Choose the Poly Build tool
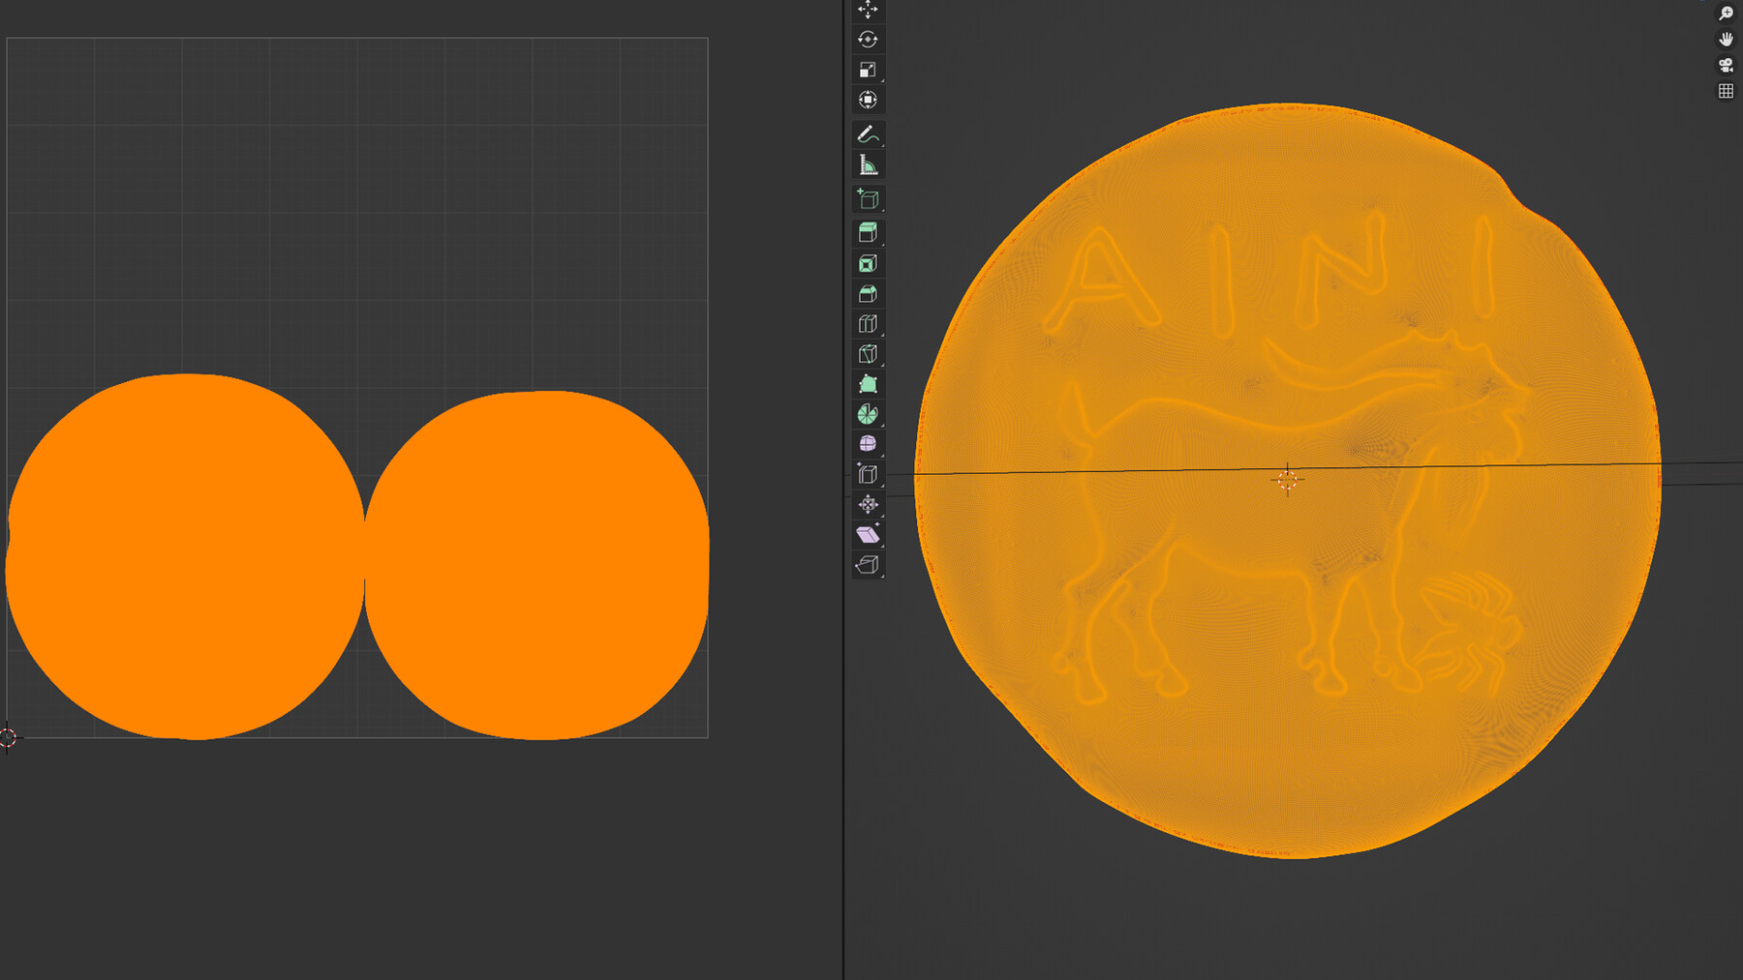 click(x=868, y=384)
